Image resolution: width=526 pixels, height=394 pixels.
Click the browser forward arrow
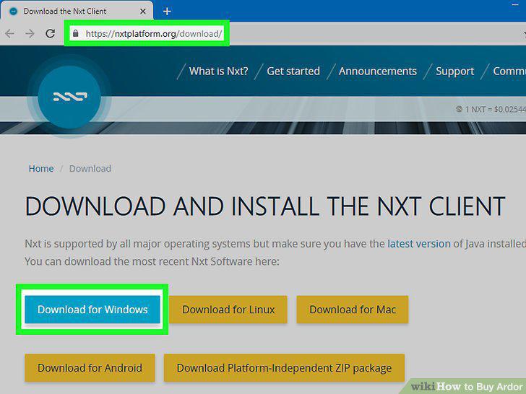coord(30,33)
